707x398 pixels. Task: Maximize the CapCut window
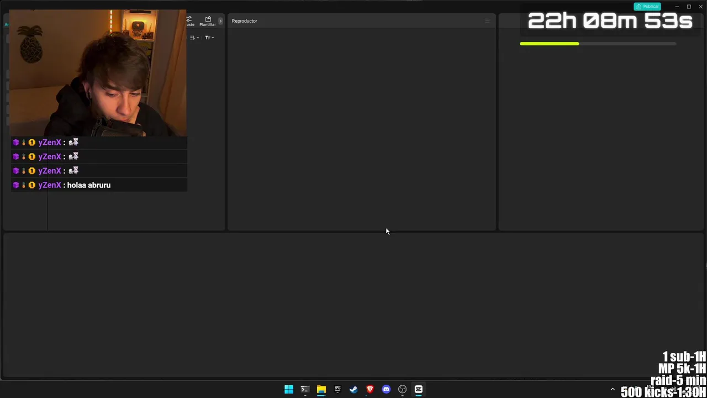[x=689, y=7]
